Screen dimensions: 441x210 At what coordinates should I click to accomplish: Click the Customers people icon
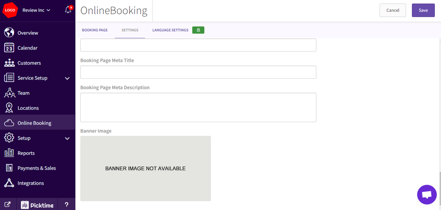(x=9, y=63)
